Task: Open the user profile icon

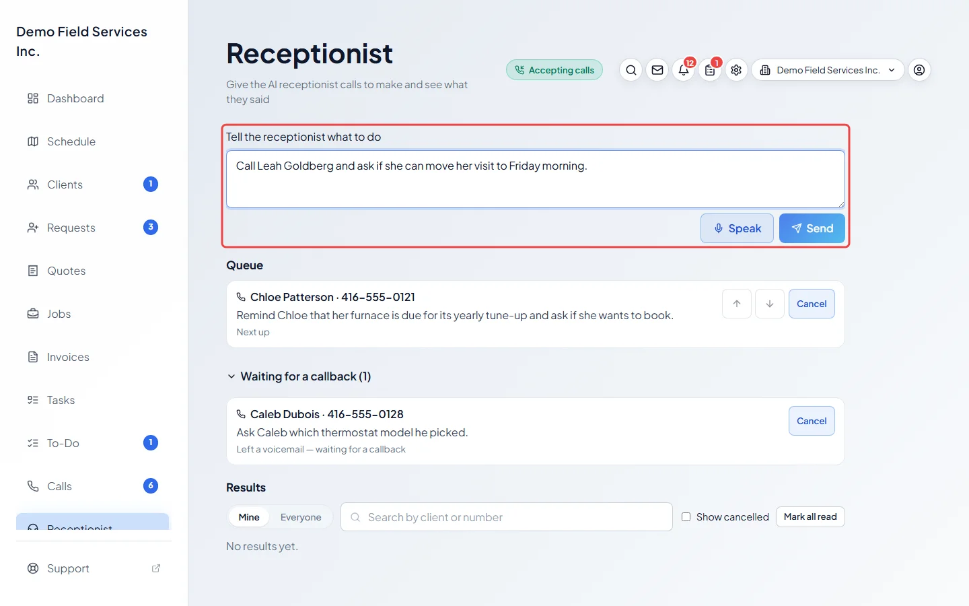Action: tap(919, 70)
